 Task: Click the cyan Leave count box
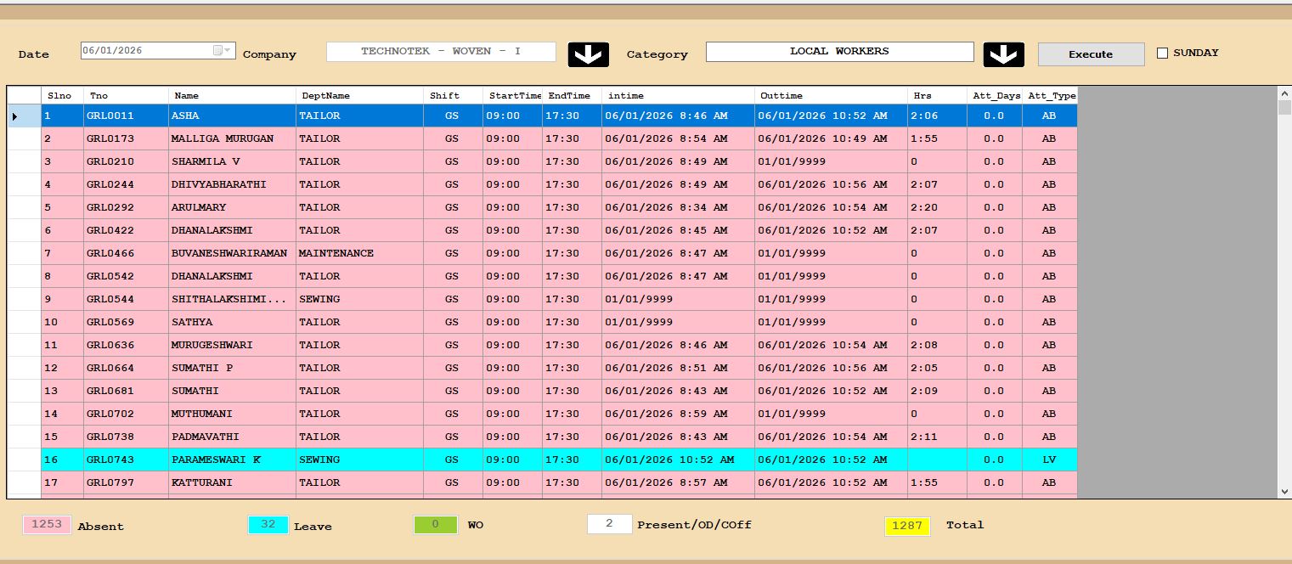(268, 525)
